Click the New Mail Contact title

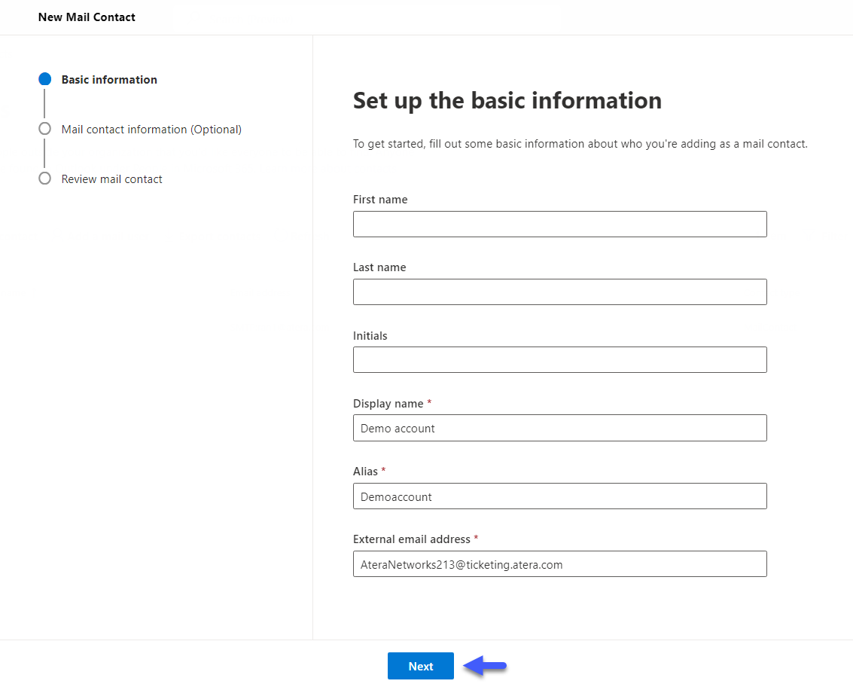87,17
